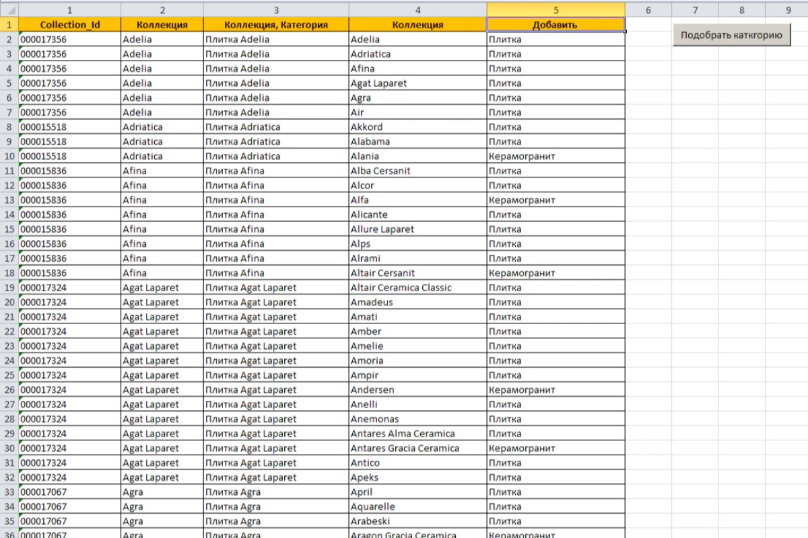808x538 pixels.
Task: Click the 'Altair Cersanit' cell
Action: [418, 273]
